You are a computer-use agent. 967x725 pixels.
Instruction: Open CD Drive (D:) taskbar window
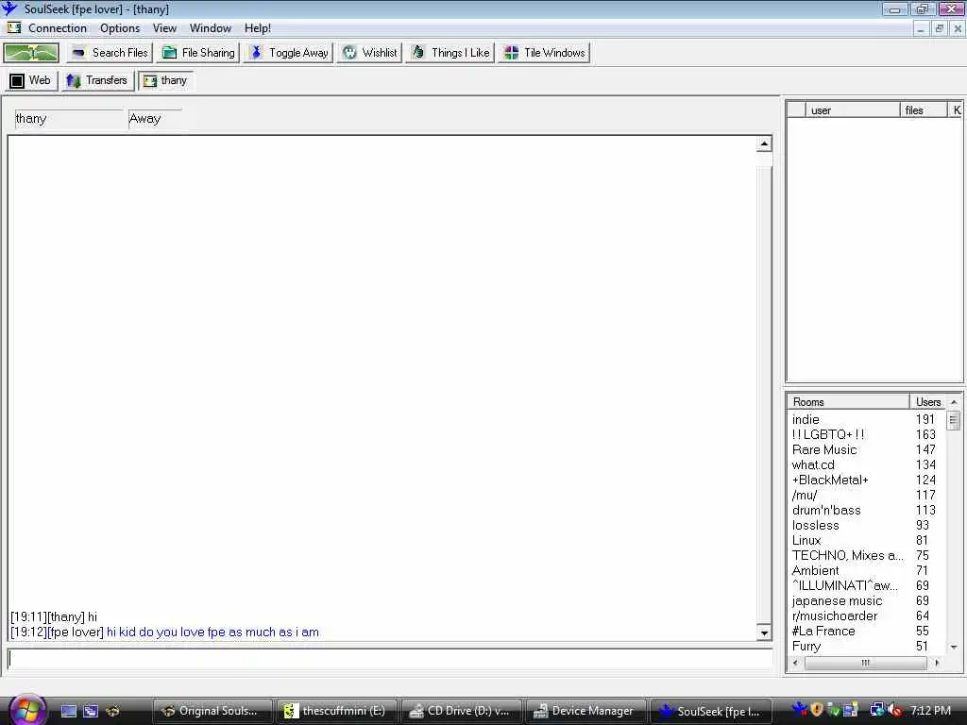(x=461, y=712)
